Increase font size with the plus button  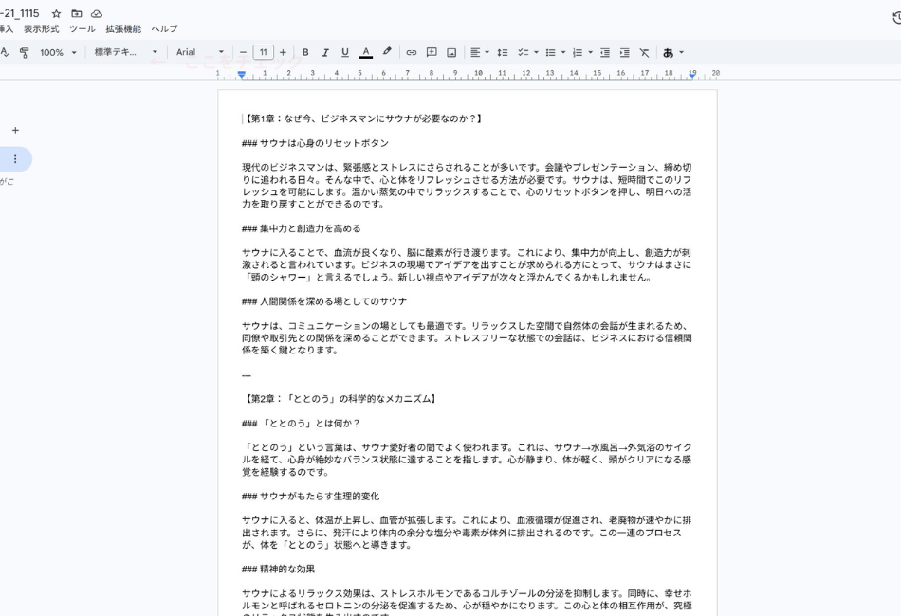pyautogui.click(x=282, y=53)
